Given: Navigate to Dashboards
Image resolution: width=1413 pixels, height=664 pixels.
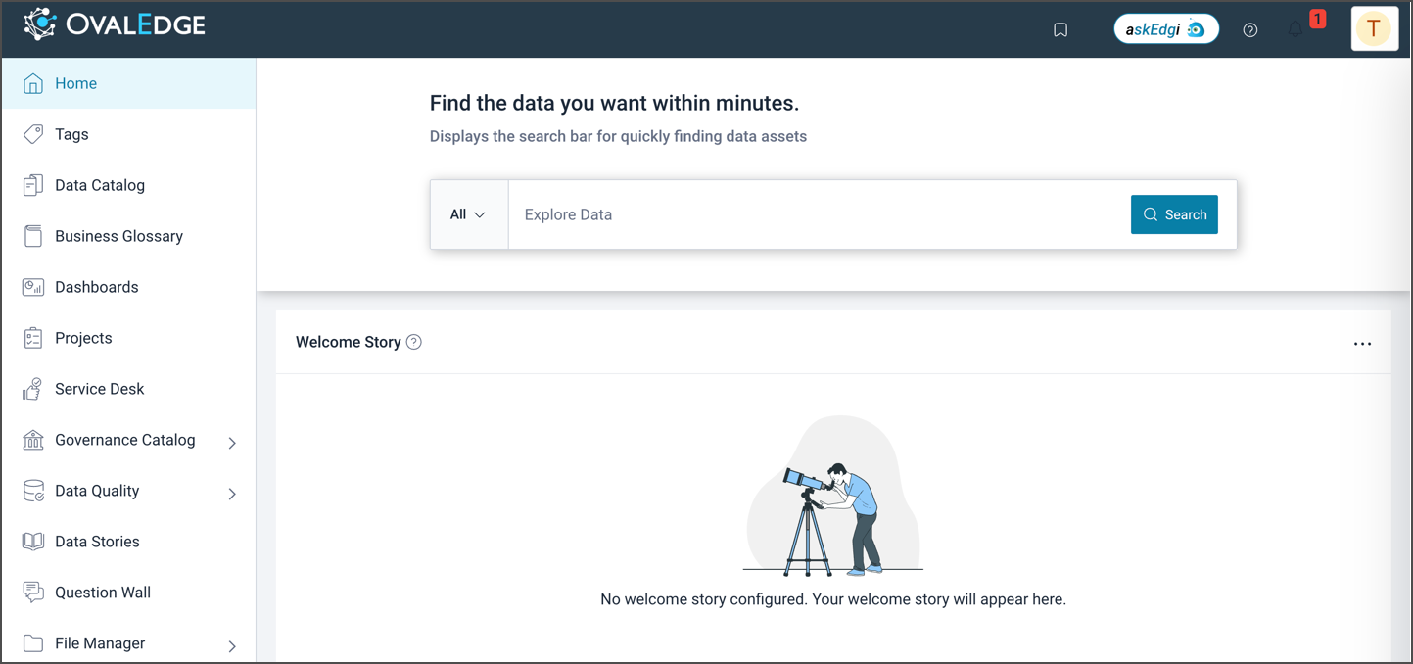Looking at the screenshot, I should tap(96, 287).
